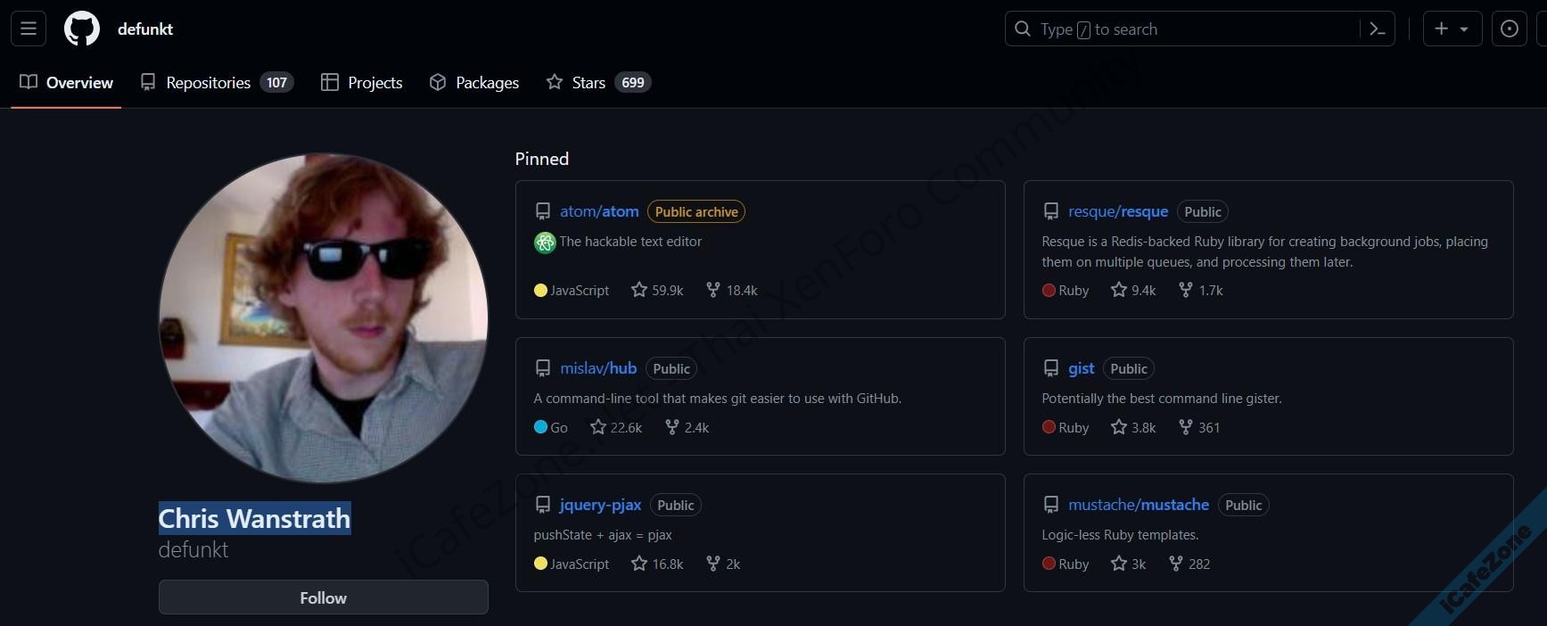Click the circular profile avatar photo
The image size is (1547, 626).
323,317
